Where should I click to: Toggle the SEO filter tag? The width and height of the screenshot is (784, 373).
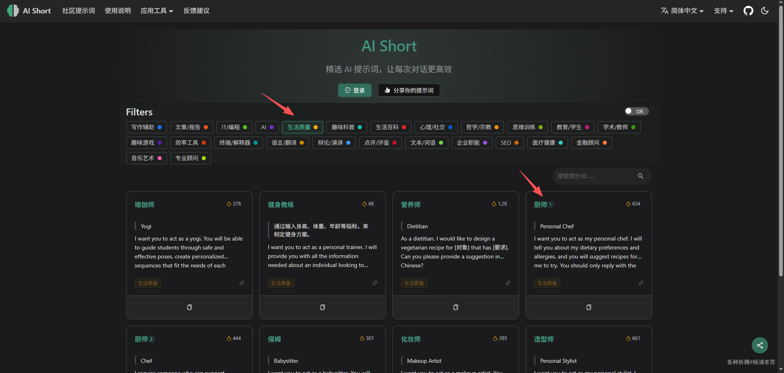click(510, 143)
